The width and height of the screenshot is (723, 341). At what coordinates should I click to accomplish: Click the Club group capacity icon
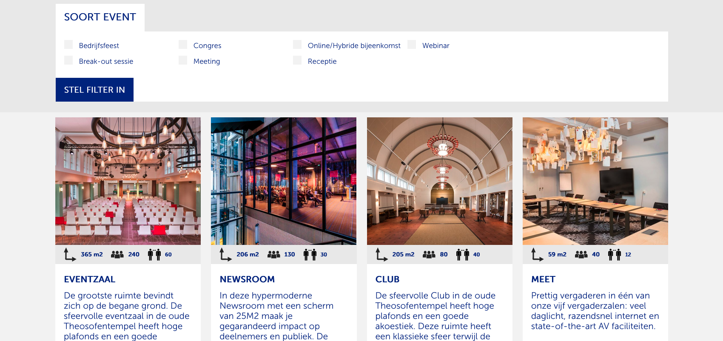(x=429, y=254)
